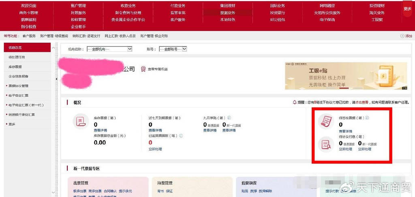The height and width of the screenshot is (197, 415).
Task: Click sidebar scrollbar up arrow
Action: 53,48
